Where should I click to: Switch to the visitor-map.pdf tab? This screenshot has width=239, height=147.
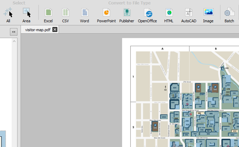38,30
